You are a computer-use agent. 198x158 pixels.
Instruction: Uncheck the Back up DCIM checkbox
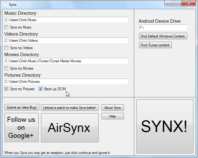(40, 89)
